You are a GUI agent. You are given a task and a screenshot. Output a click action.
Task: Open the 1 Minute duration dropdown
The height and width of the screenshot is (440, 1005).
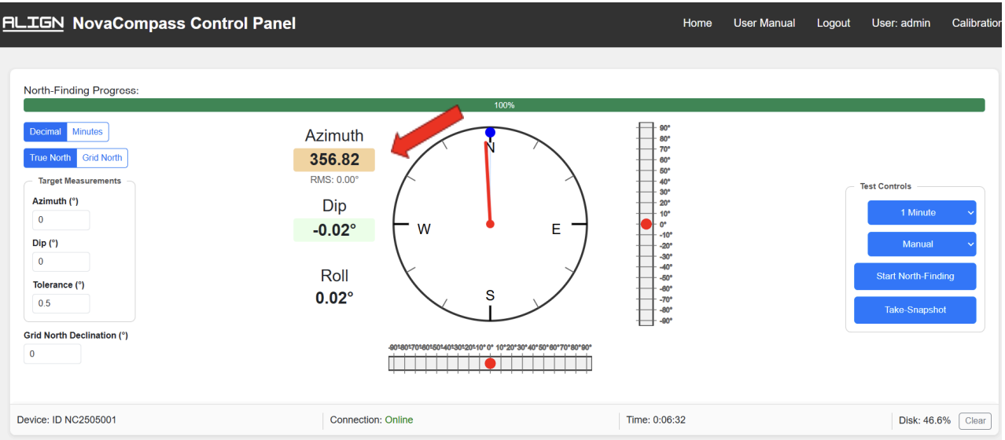pyautogui.click(x=922, y=213)
